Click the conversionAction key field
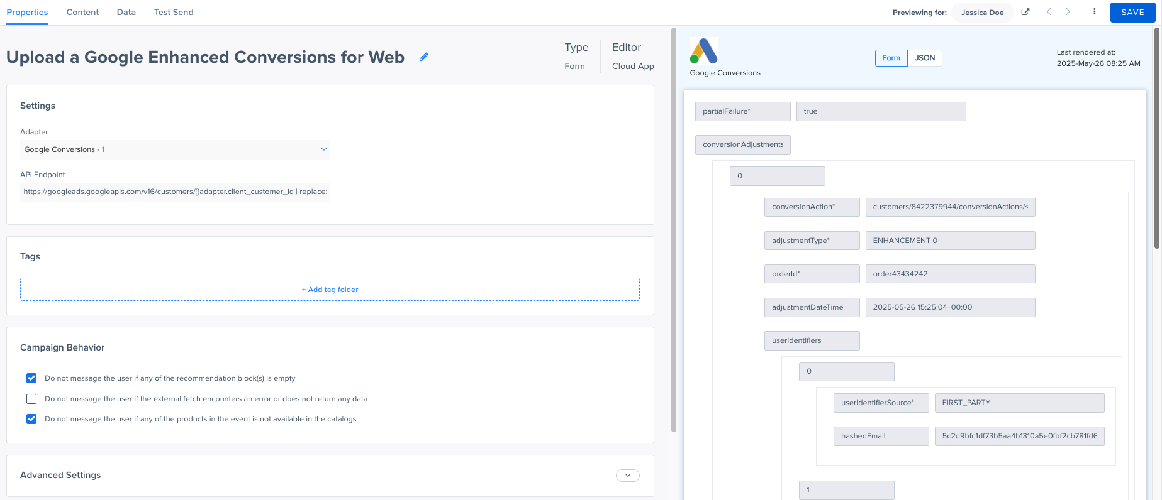The width and height of the screenshot is (1162, 500). [x=812, y=207]
